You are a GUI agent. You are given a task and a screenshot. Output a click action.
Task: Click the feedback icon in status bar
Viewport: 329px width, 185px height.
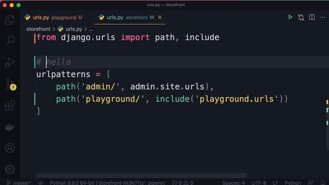[310, 183]
